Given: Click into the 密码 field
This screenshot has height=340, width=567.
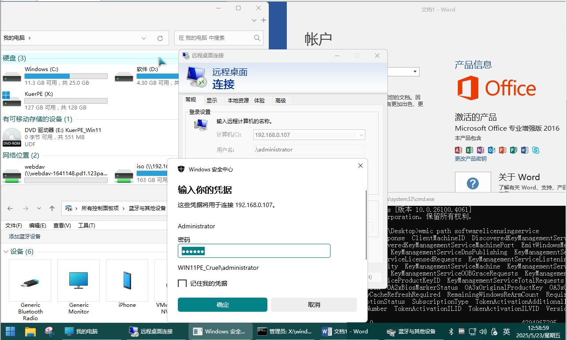Looking at the screenshot, I should click(254, 251).
